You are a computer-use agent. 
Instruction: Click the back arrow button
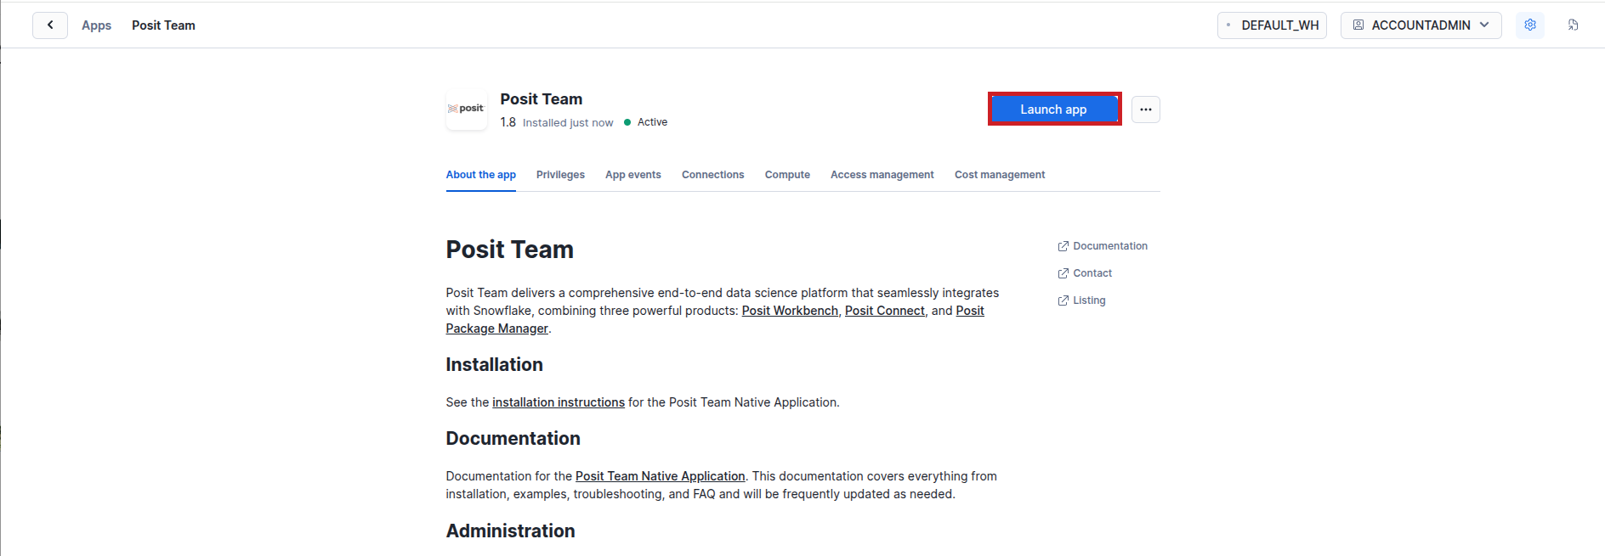point(50,25)
